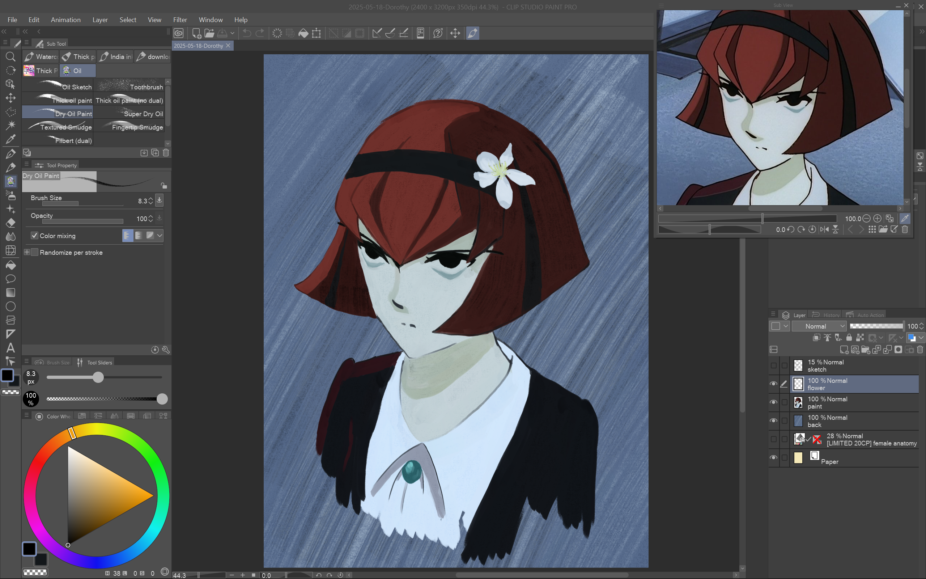This screenshot has height=579, width=926.
Task: Zoom in Sub View plus icon
Action: [878, 218]
